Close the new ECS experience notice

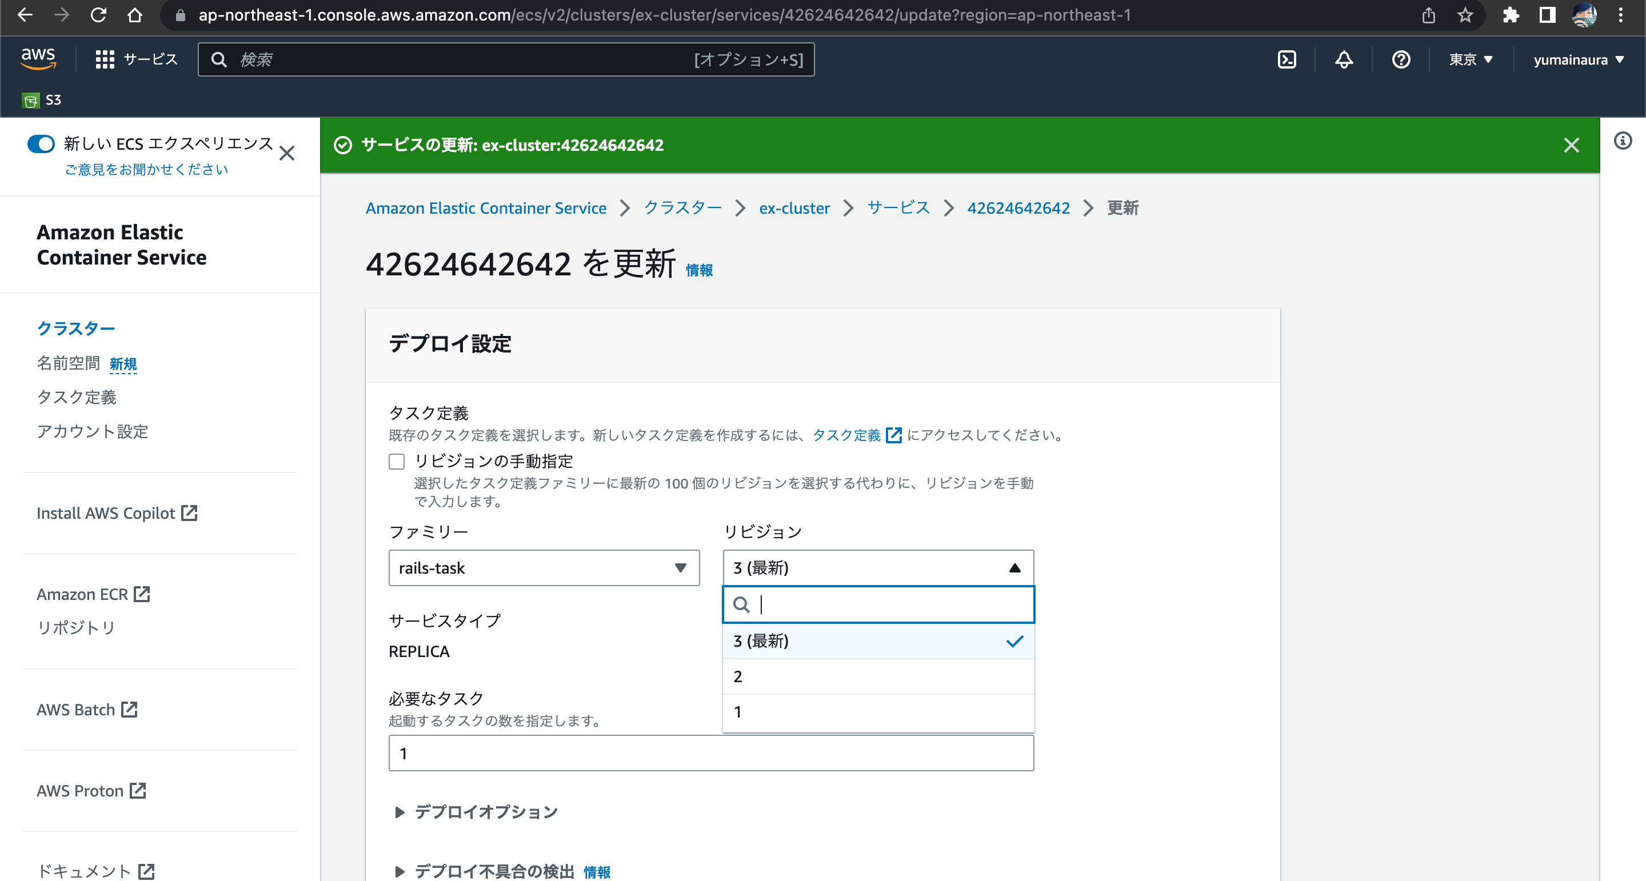(287, 153)
